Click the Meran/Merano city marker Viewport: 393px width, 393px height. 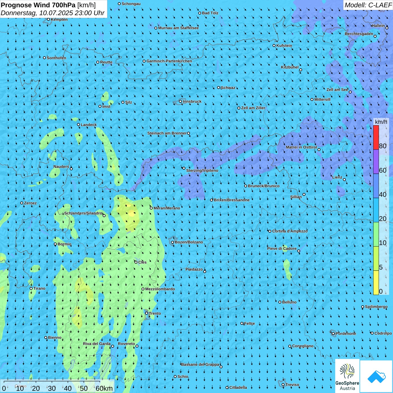coord(151,208)
